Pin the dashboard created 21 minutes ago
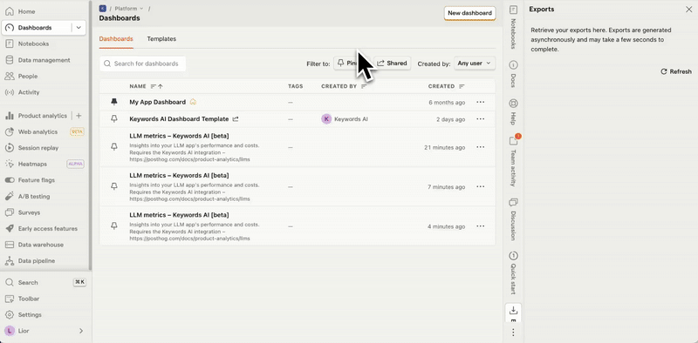 (x=114, y=147)
